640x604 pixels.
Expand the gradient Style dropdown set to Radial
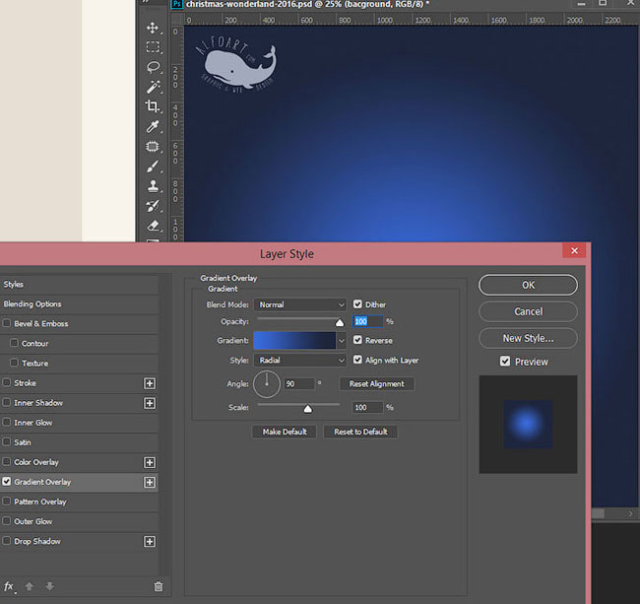point(300,361)
